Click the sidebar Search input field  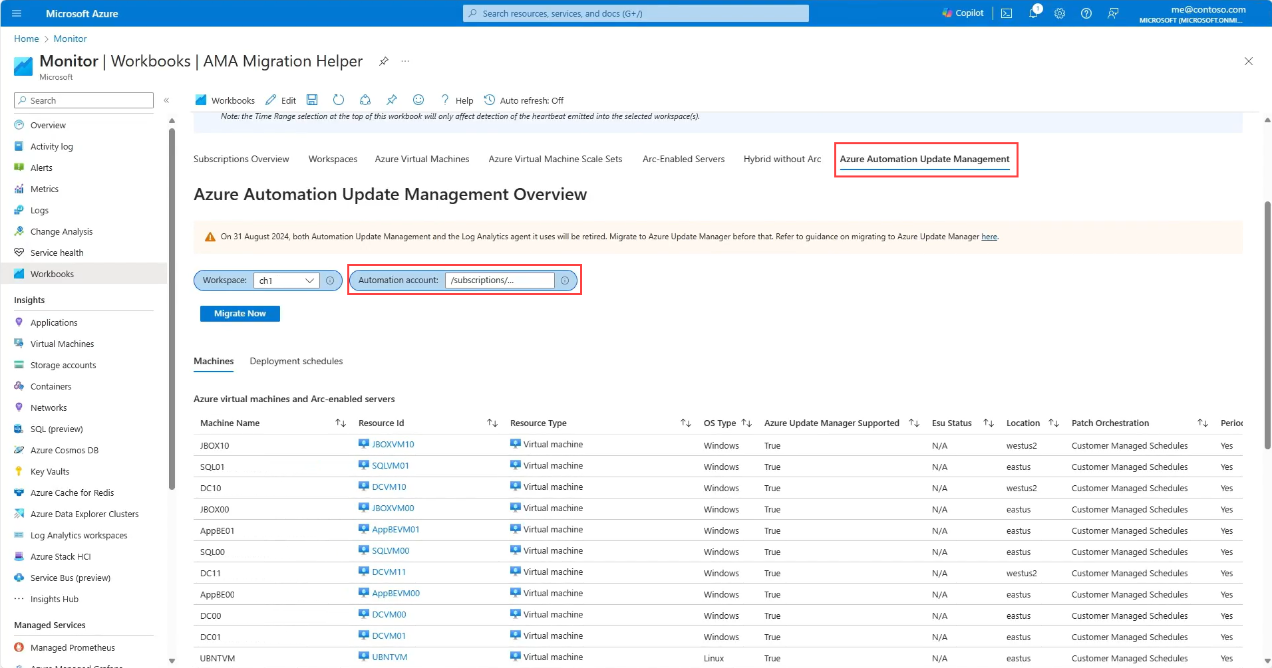(x=84, y=100)
